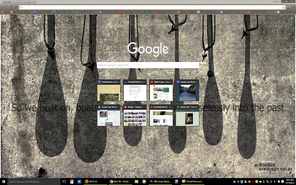Open the Facebook Kayak Lake Mead bookmark
The width and height of the screenshot is (296, 185).
coord(109,12)
